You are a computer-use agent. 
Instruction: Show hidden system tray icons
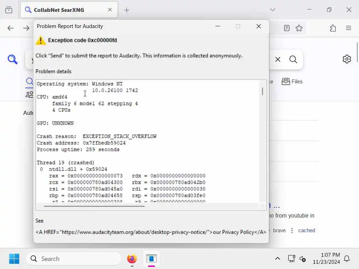(278, 259)
